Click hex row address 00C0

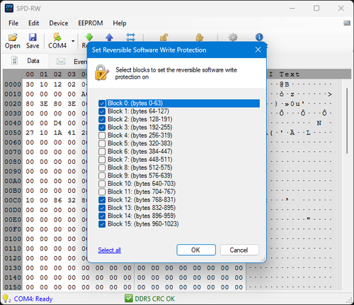click(x=13, y=200)
